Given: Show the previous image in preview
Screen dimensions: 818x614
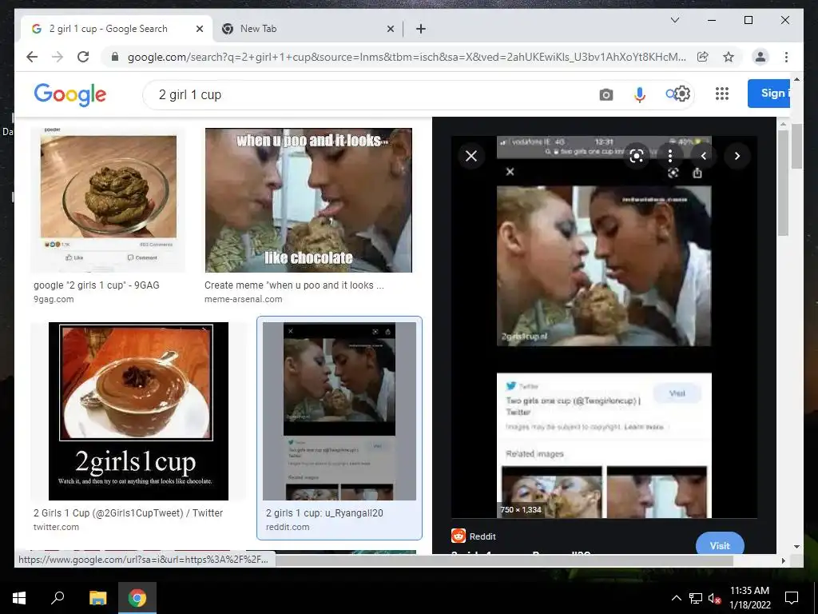Looking at the screenshot, I should pos(703,156).
